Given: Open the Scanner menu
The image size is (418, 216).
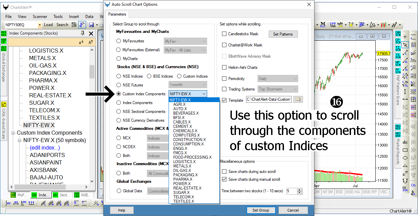Looking at the screenshot, I should pyautogui.click(x=40, y=17).
